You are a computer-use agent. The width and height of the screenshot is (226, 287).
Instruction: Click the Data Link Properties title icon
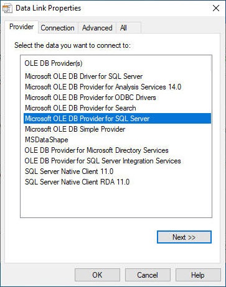[7, 9]
